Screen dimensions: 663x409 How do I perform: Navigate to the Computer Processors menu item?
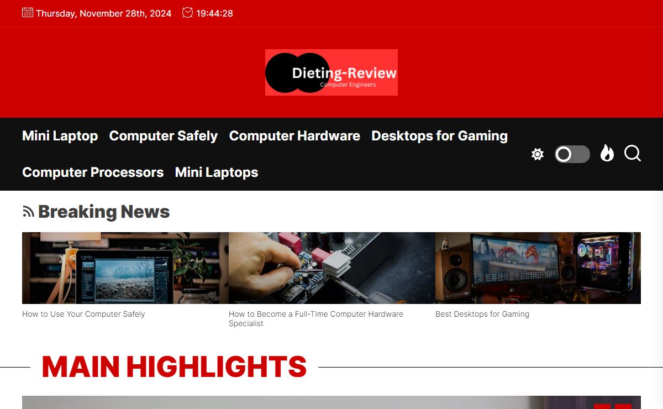[x=93, y=172]
